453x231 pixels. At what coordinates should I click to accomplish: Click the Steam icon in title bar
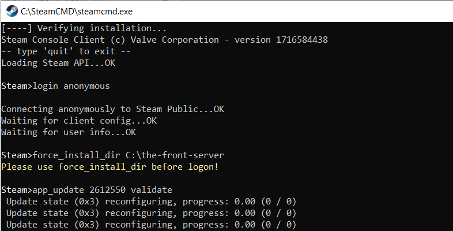point(12,12)
